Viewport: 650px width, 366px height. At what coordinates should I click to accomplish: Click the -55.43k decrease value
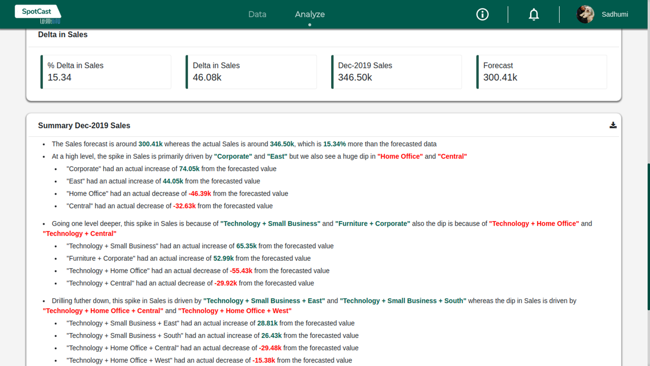point(241,271)
